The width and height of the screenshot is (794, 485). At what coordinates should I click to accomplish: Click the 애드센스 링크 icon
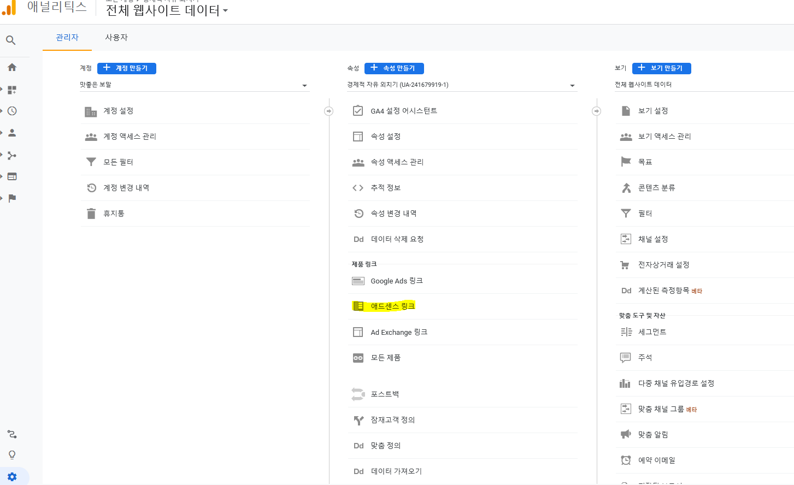point(358,306)
